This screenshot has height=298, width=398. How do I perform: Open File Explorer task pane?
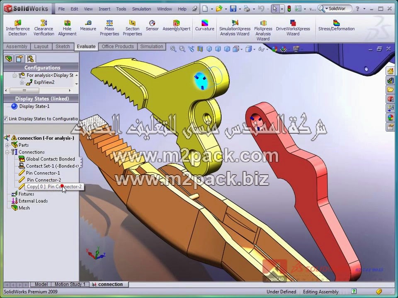pos(390,89)
